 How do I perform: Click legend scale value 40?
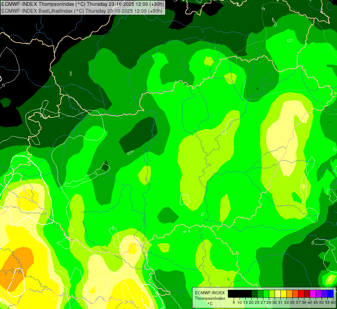[310, 302]
